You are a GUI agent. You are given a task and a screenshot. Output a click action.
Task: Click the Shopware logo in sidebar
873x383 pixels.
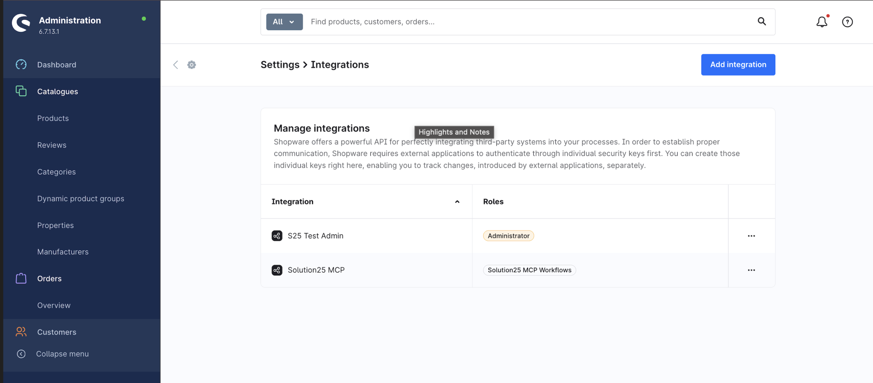[21, 23]
